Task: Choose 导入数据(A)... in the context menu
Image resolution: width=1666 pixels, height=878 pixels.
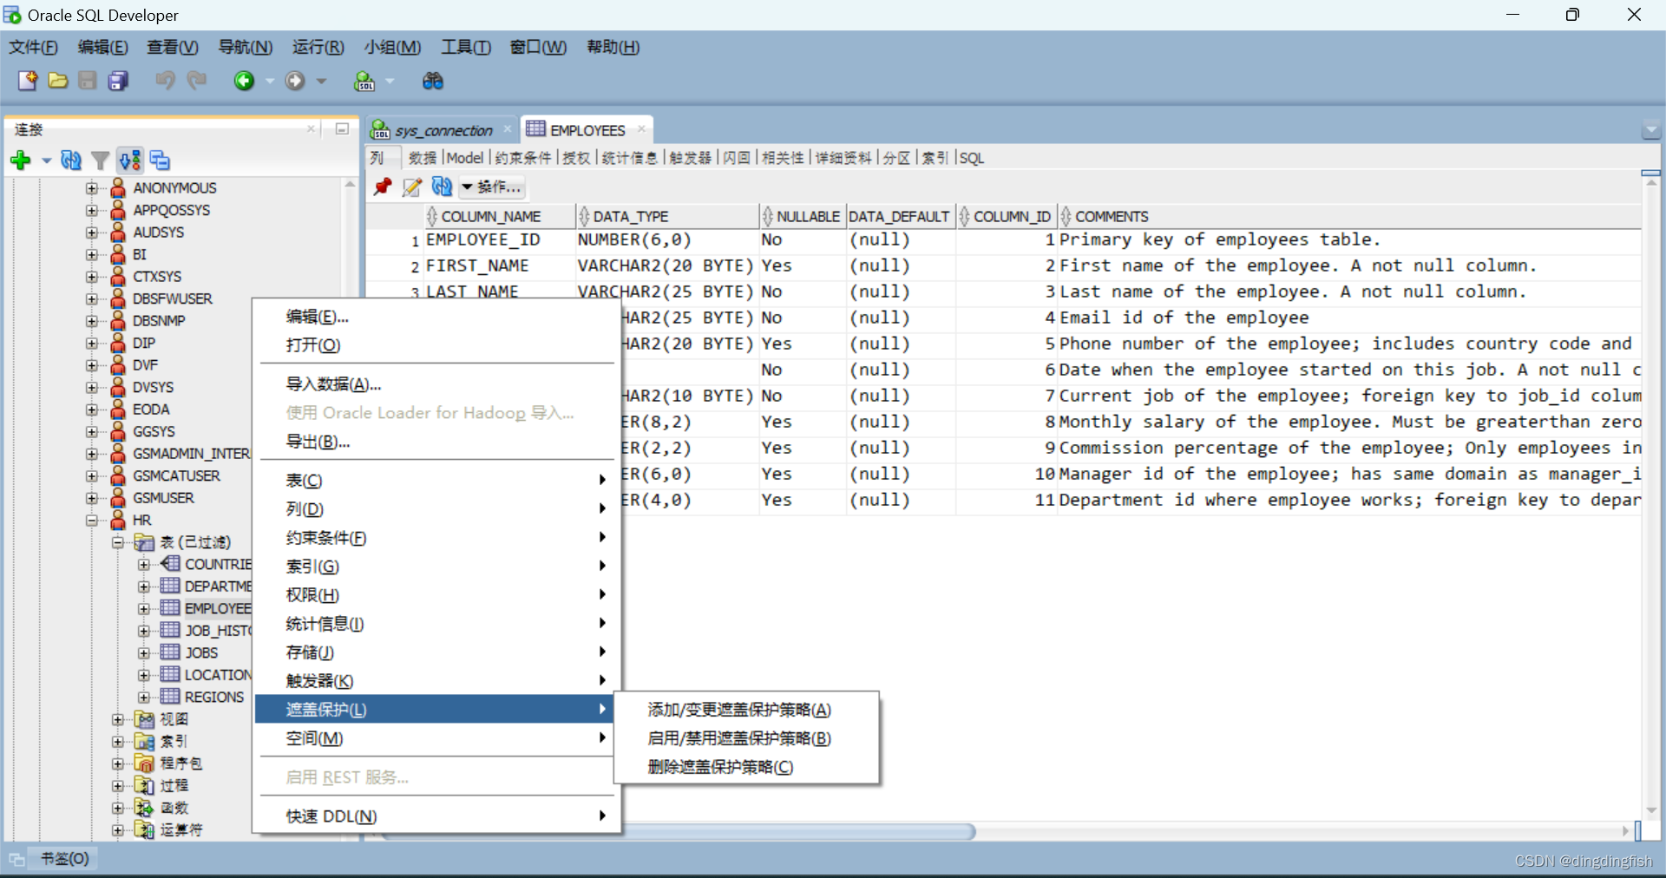Action: click(436, 384)
